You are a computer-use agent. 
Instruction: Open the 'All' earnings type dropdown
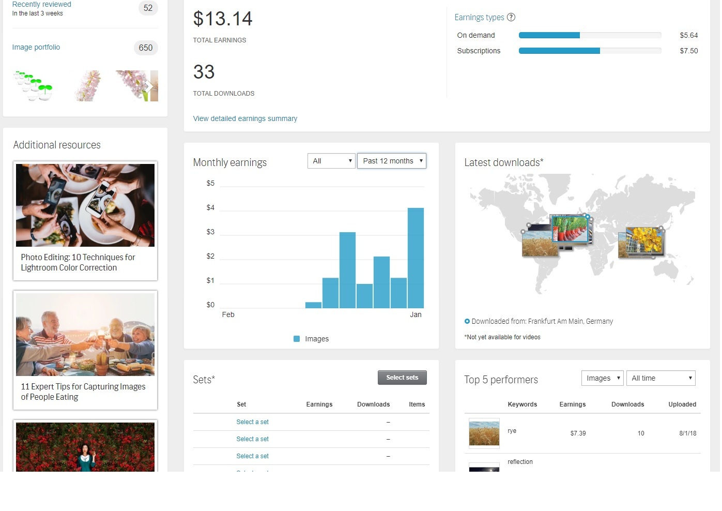coord(331,161)
